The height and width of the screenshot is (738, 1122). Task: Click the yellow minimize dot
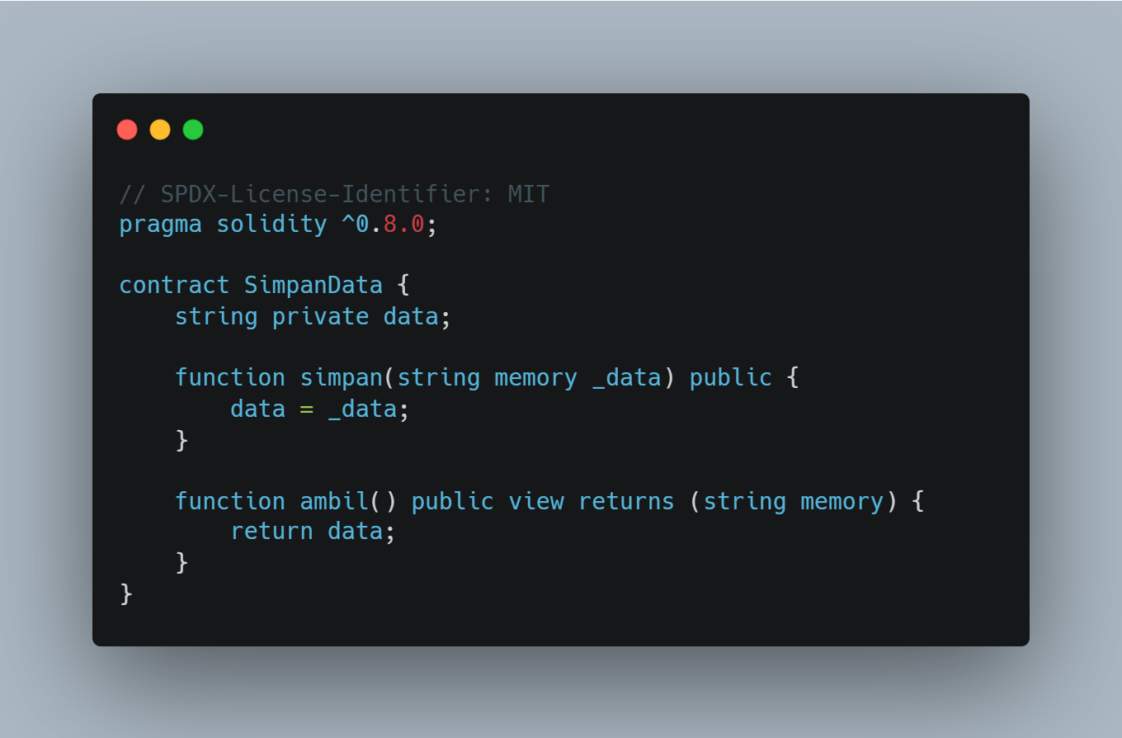tap(160, 130)
